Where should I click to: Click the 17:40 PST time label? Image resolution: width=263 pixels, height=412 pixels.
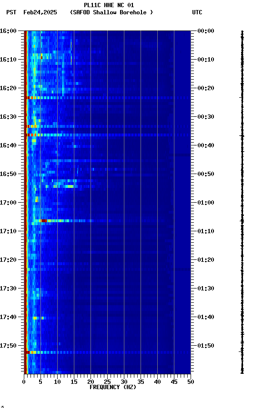pos(8,318)
